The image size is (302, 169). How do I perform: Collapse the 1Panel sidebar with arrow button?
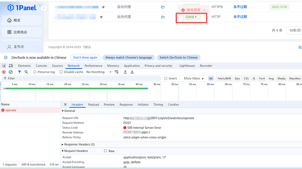point(43,8)
